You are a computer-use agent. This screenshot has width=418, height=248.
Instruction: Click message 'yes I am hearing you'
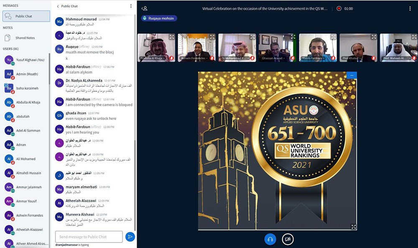(x=82, y=132)
